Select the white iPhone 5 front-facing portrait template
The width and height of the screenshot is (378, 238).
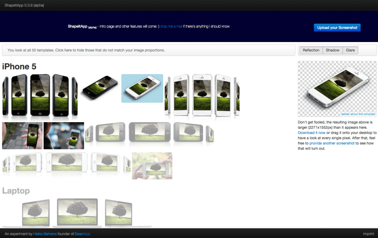(x=202, y=95)
